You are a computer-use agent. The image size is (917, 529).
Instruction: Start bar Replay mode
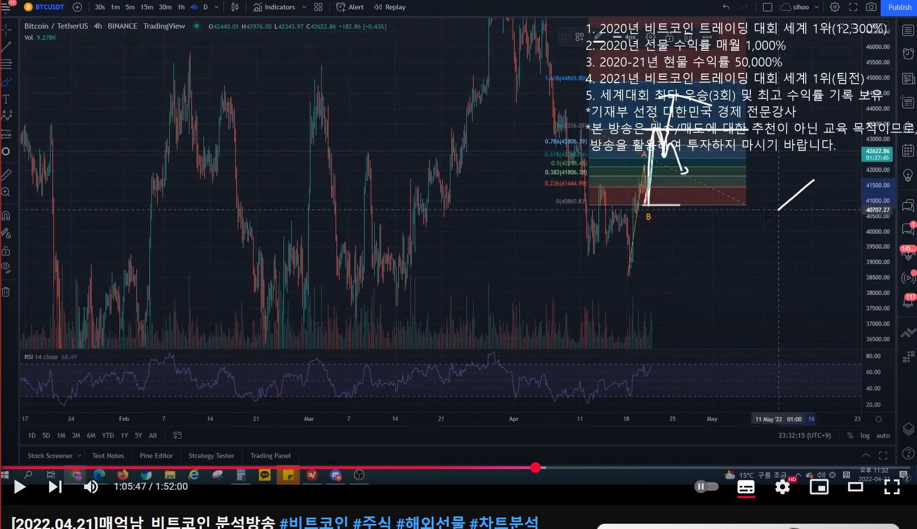tap(390, 7)
